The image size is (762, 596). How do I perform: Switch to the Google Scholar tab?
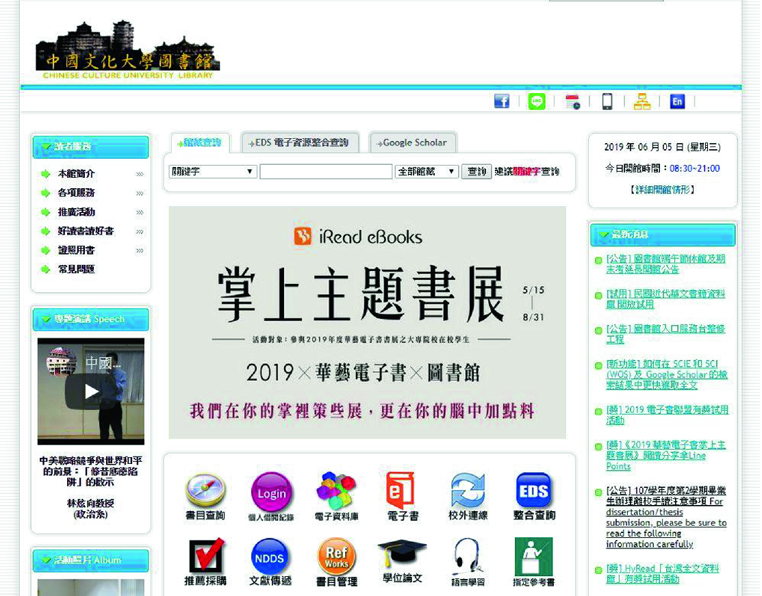tap(412, 143)
